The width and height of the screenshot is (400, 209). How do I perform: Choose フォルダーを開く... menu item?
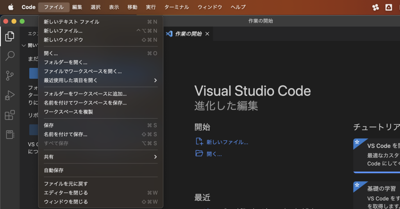(x=100, y=62)
